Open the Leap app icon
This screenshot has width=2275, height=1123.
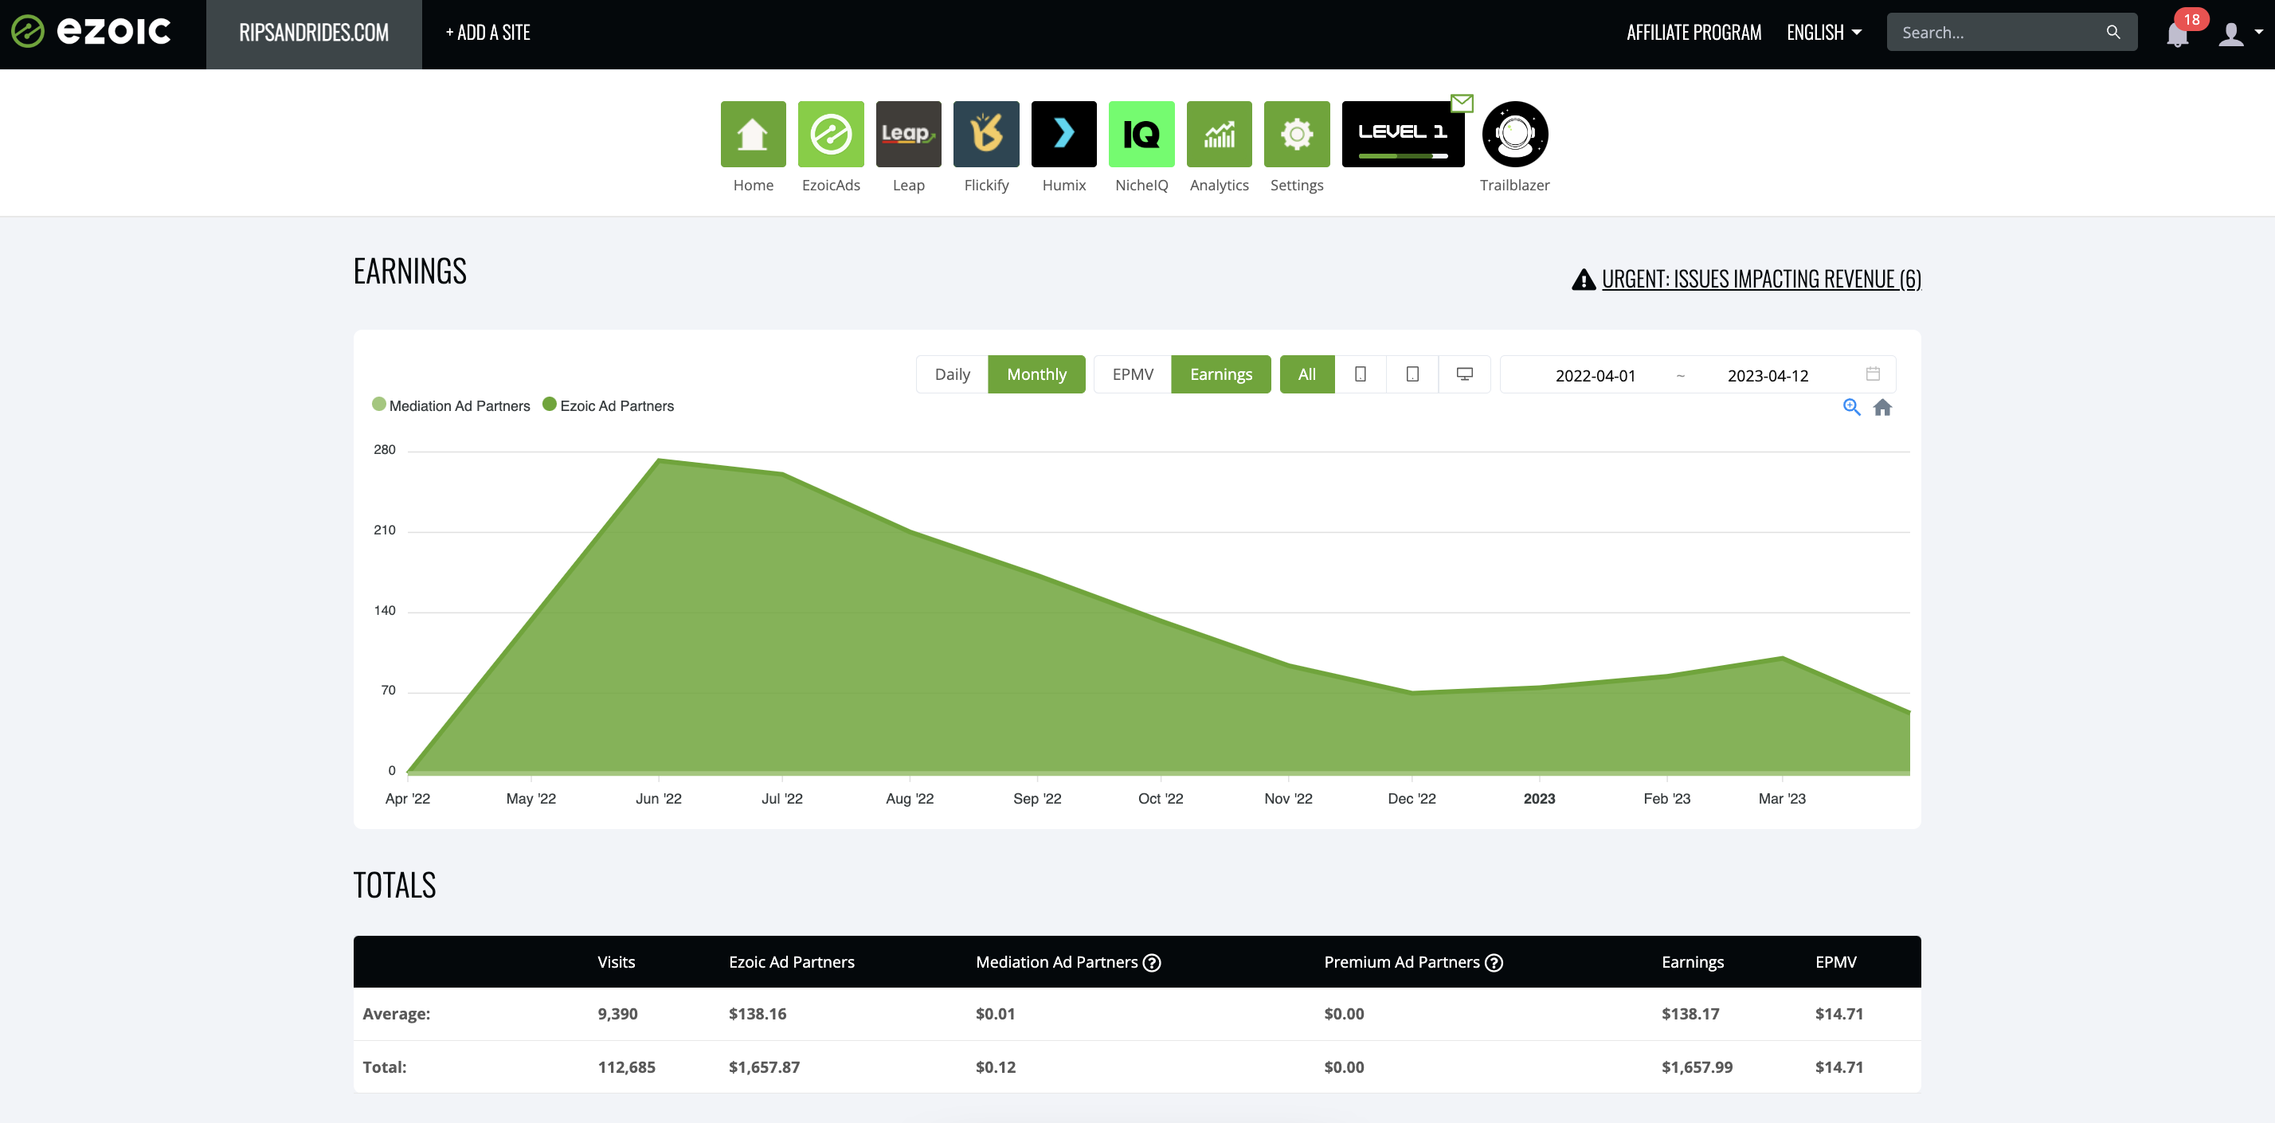point(908,133)
